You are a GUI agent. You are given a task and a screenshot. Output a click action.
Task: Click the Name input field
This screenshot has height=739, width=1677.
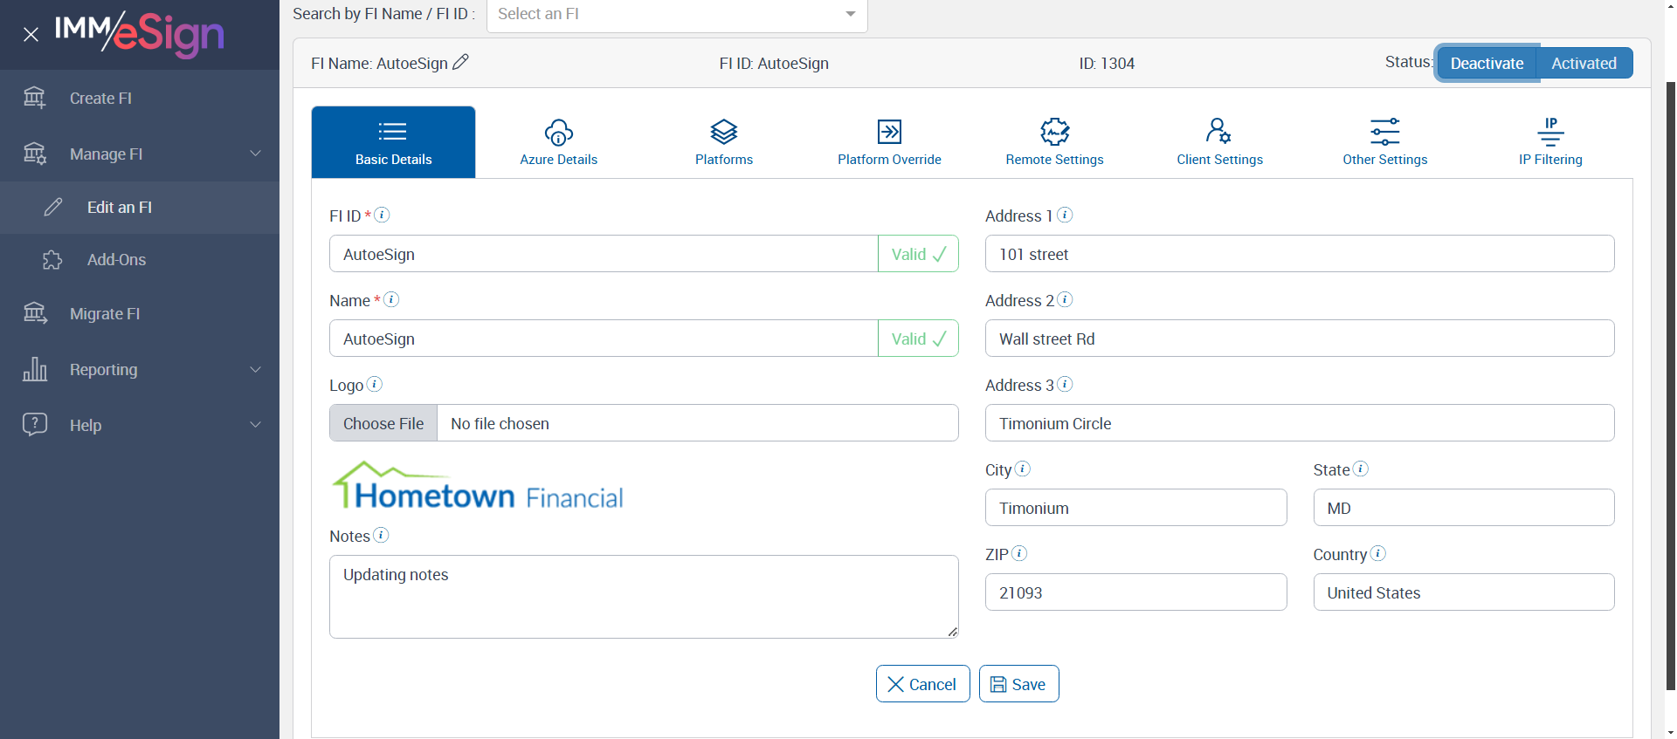tap(604, 339)
